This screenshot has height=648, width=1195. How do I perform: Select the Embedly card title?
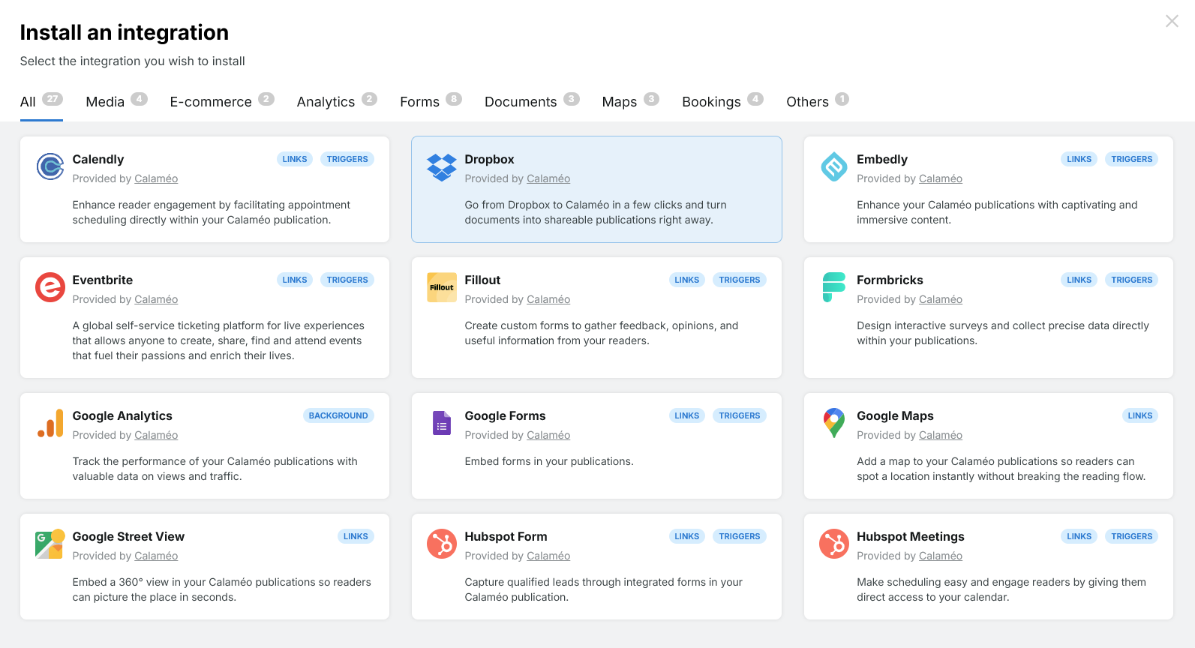tap(882, 159)
